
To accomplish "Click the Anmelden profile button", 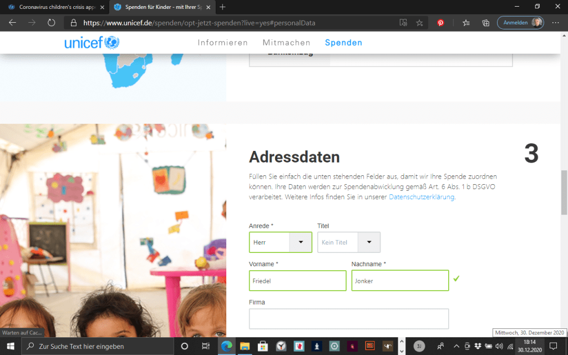I will tap(520, 23).
